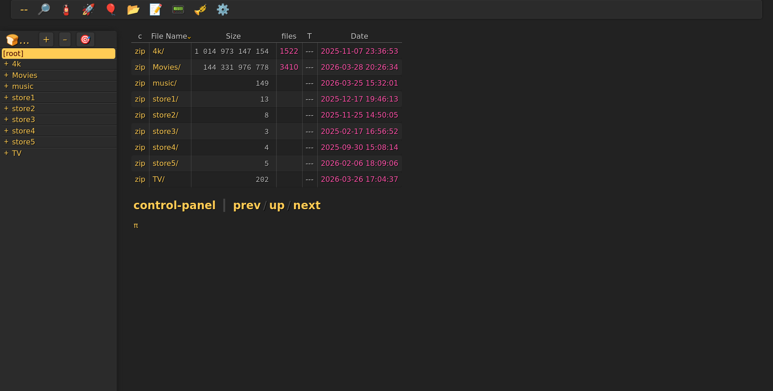Click the control-panel link
The height and width of the screenshot is (391, 773).
[174, 206]
